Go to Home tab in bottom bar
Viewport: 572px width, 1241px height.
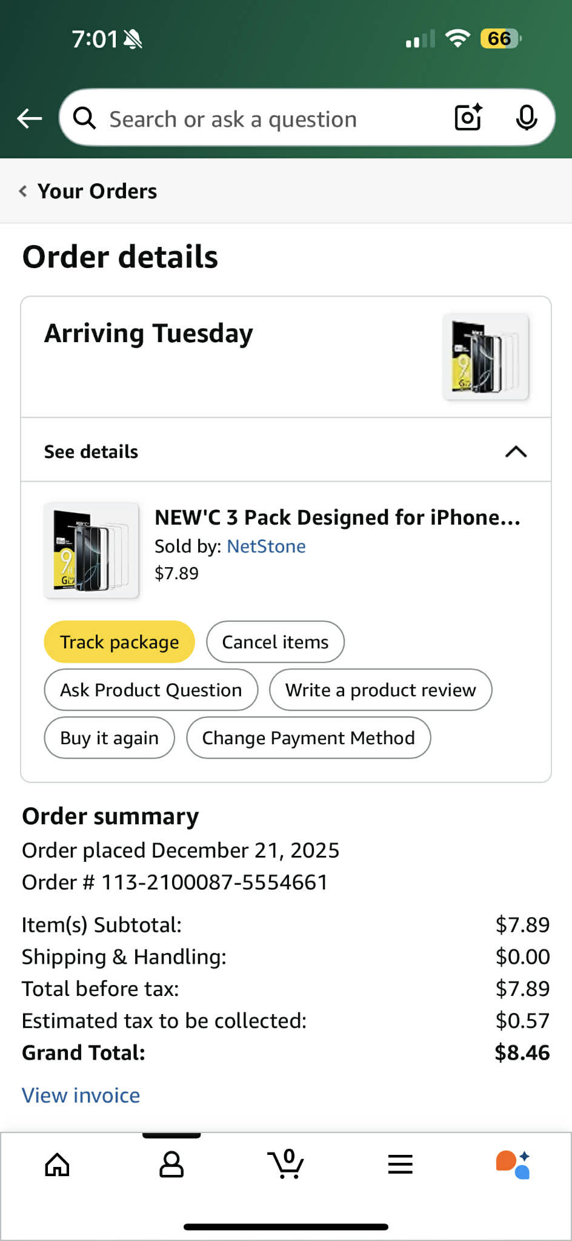click(x=57, y=1165)
